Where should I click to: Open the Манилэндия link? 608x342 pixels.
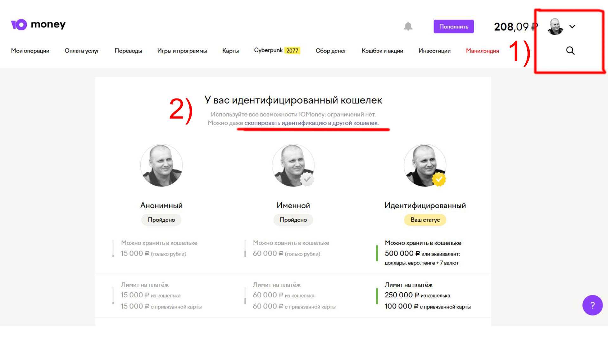point(482,51)
